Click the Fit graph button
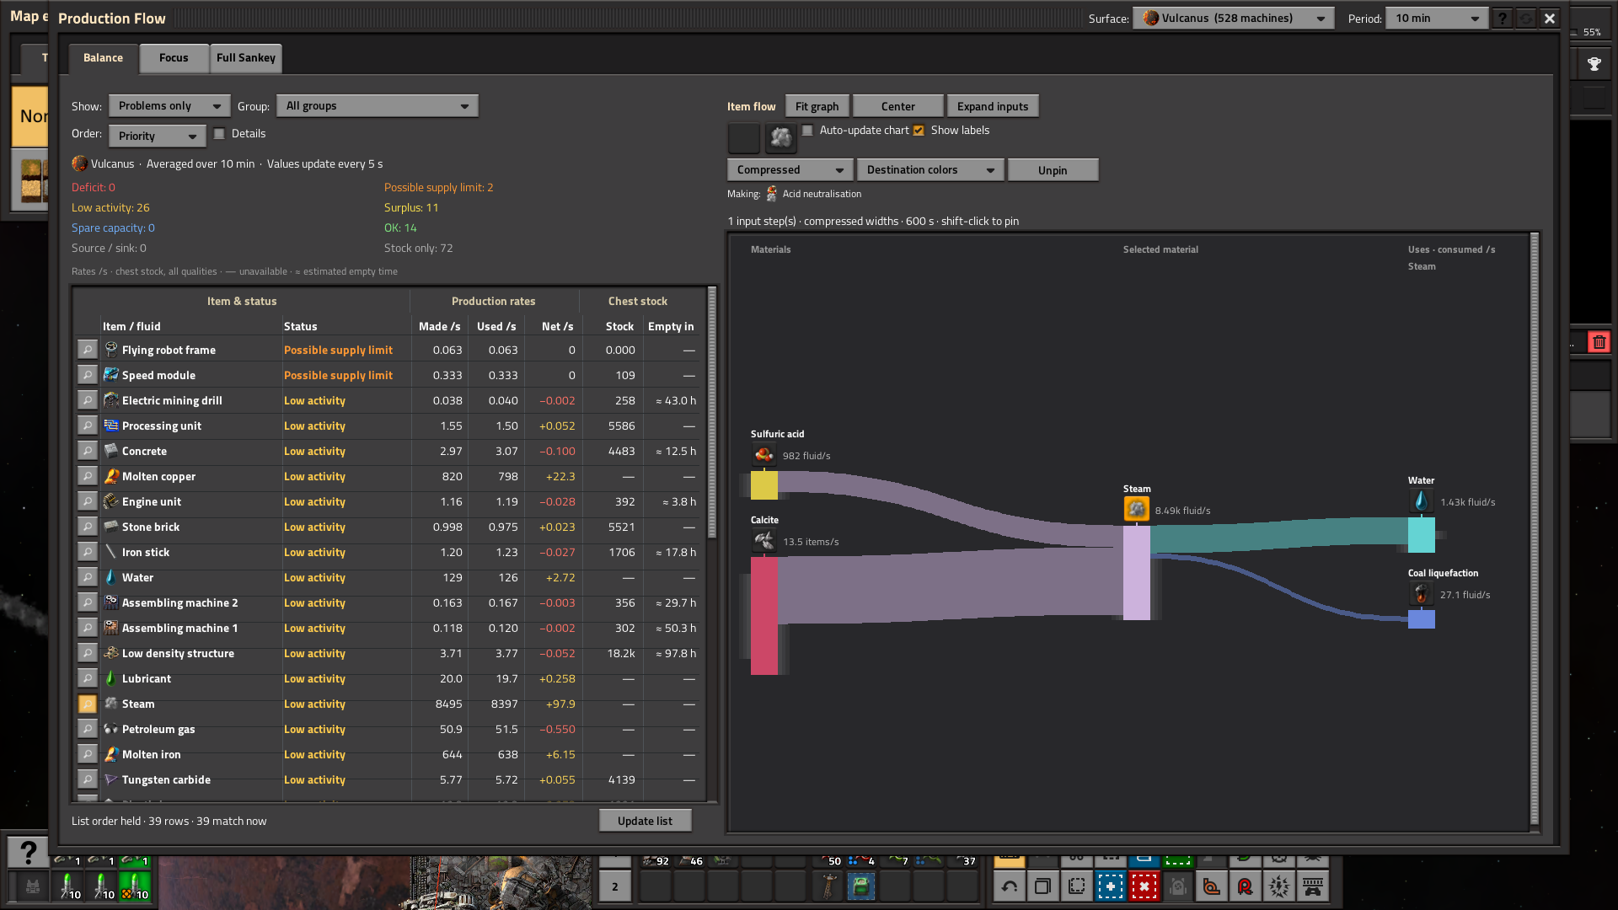 click(x=817, y=106)
